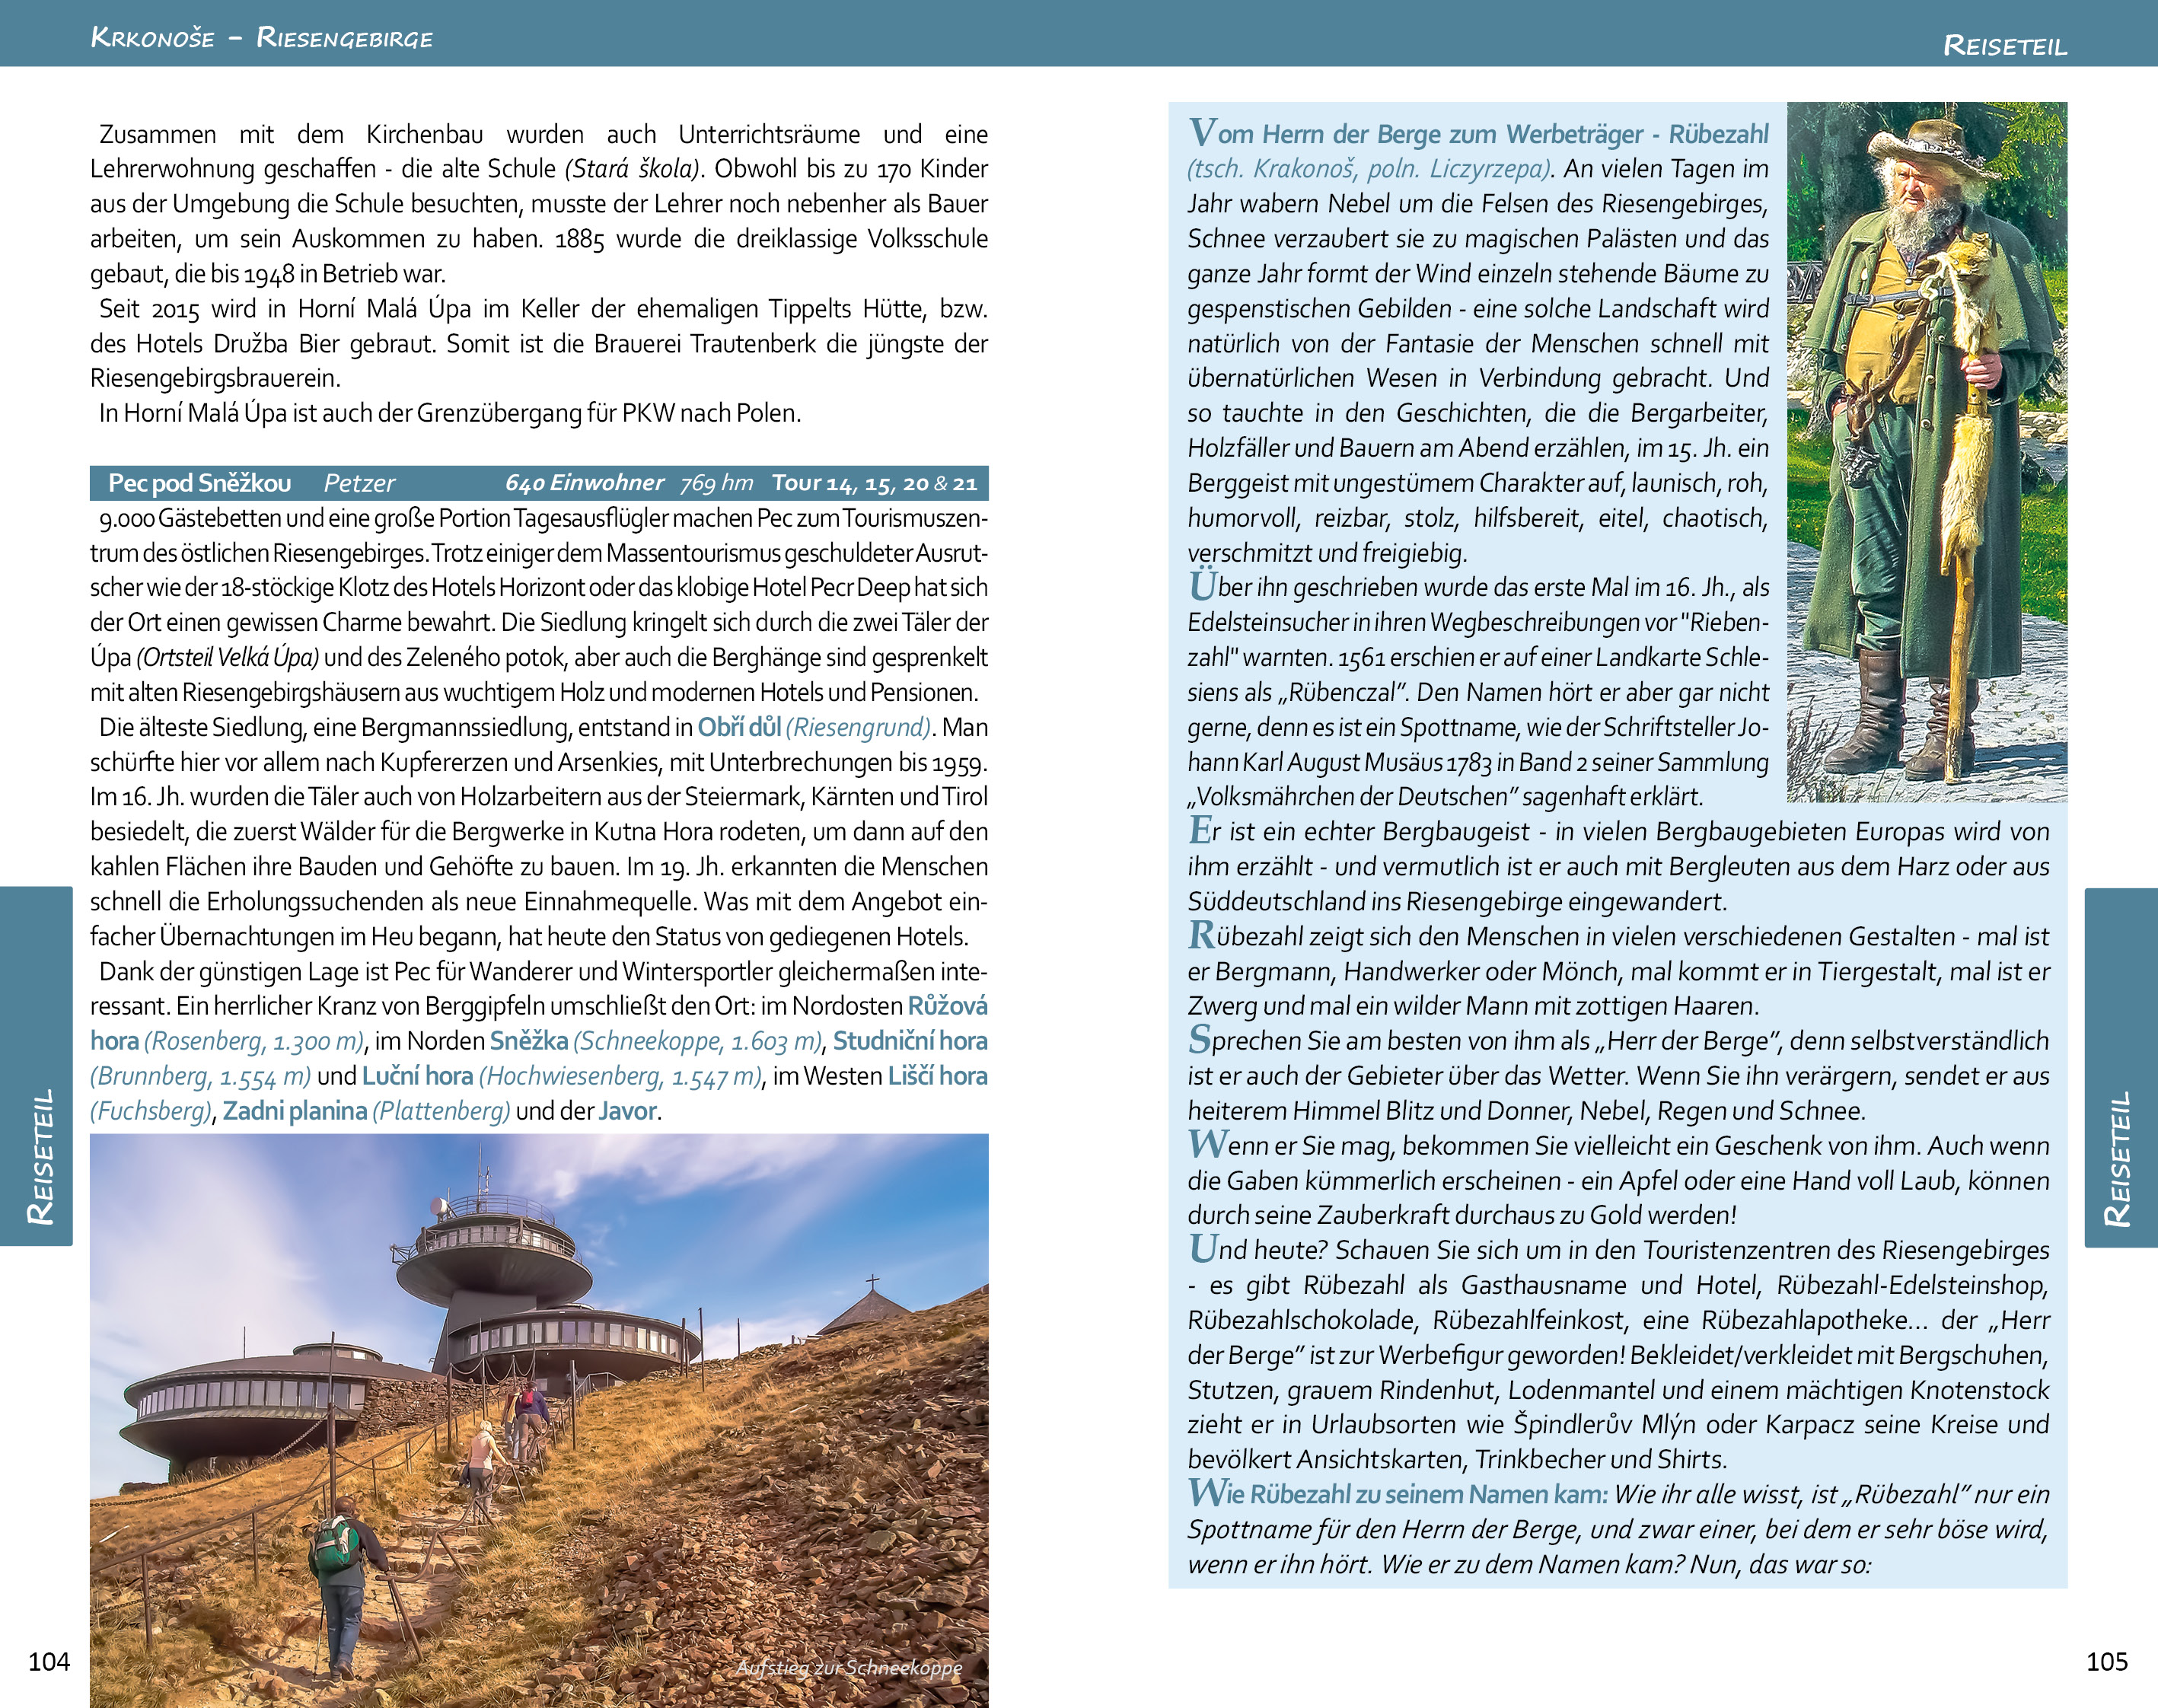Screen dimensions: 2158x1708
Task: Click the Luční hora highlighted name
Action: 417,1076
